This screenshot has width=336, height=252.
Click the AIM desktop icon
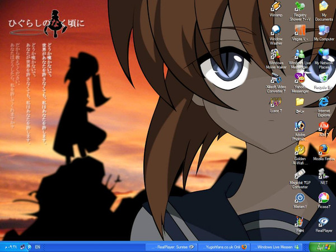tap(324, 129)
